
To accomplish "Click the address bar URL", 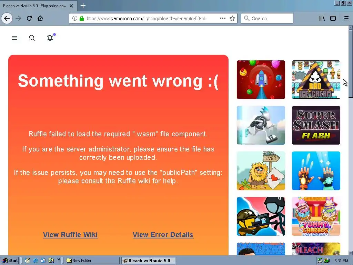I will (146, 18).
